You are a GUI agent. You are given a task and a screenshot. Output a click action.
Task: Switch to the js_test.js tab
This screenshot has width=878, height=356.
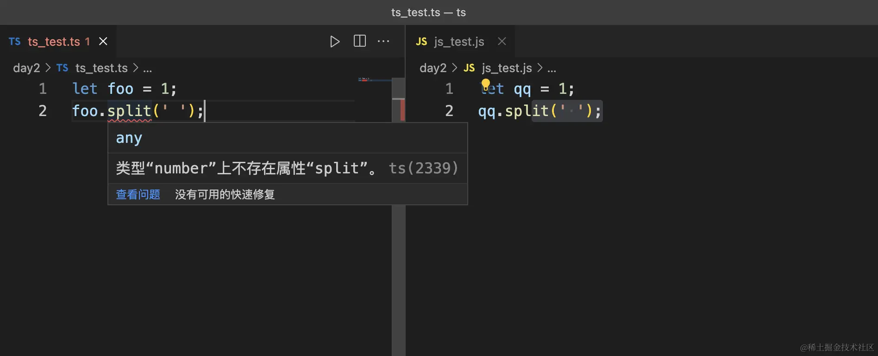(460, 41)
